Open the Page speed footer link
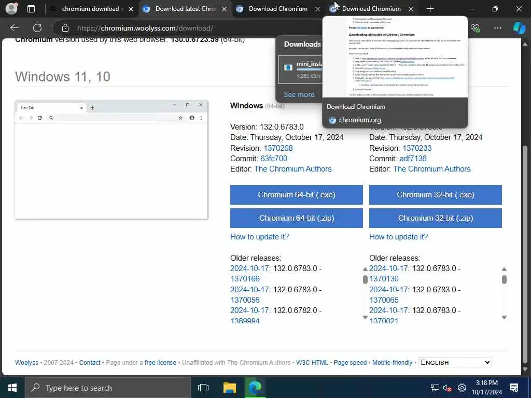Viewport: 531px width, 398px height. 350,362
